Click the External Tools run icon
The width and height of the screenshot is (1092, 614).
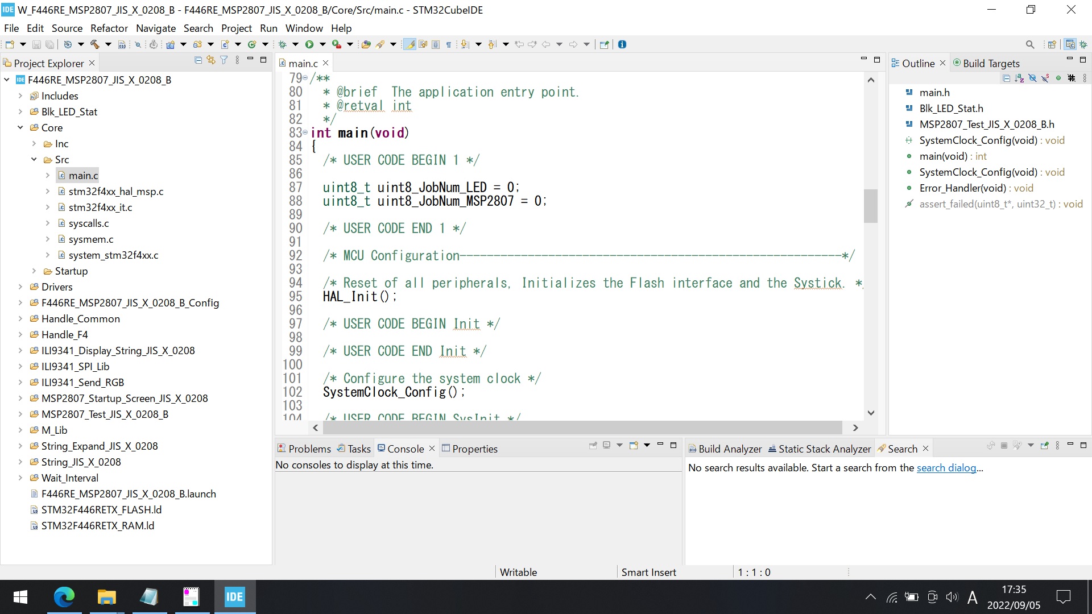click(x=336, y=44)
